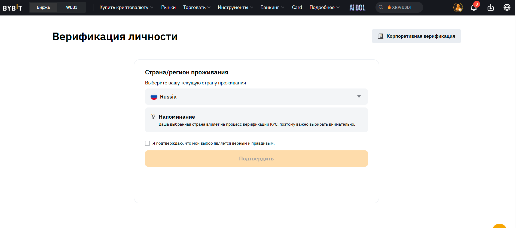Open the notifications bell

point(474,8)
